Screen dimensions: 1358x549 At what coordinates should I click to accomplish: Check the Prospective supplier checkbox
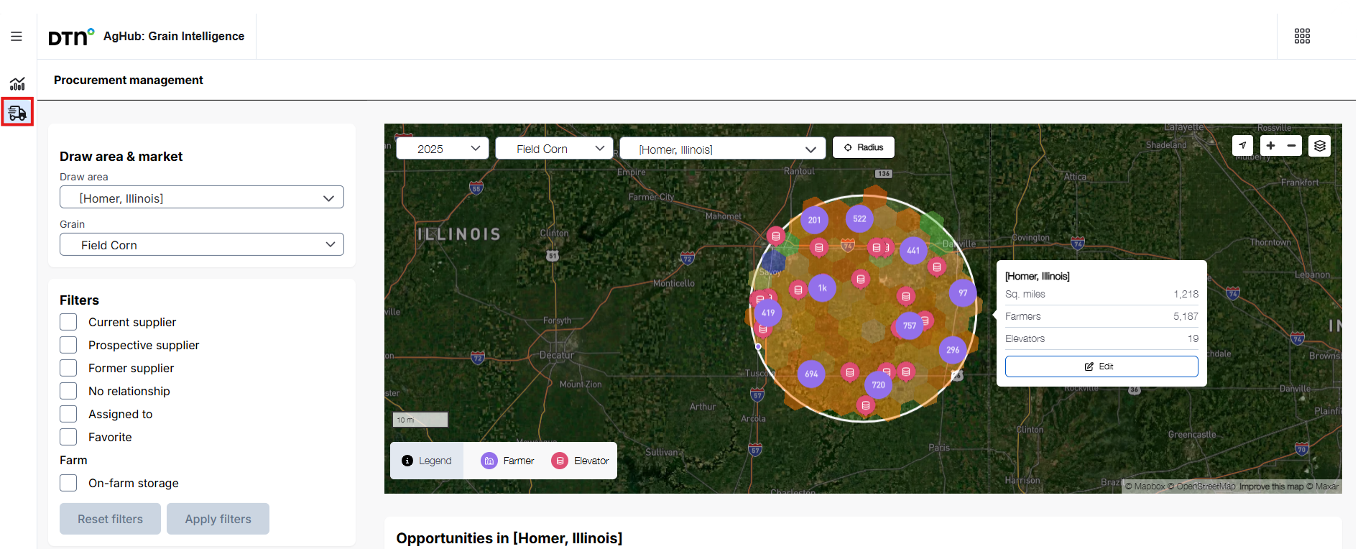point(68,345)
